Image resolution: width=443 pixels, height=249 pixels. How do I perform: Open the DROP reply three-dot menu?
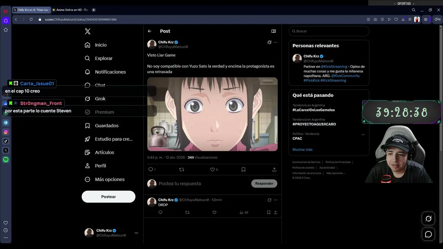click(x=275, y=200)
